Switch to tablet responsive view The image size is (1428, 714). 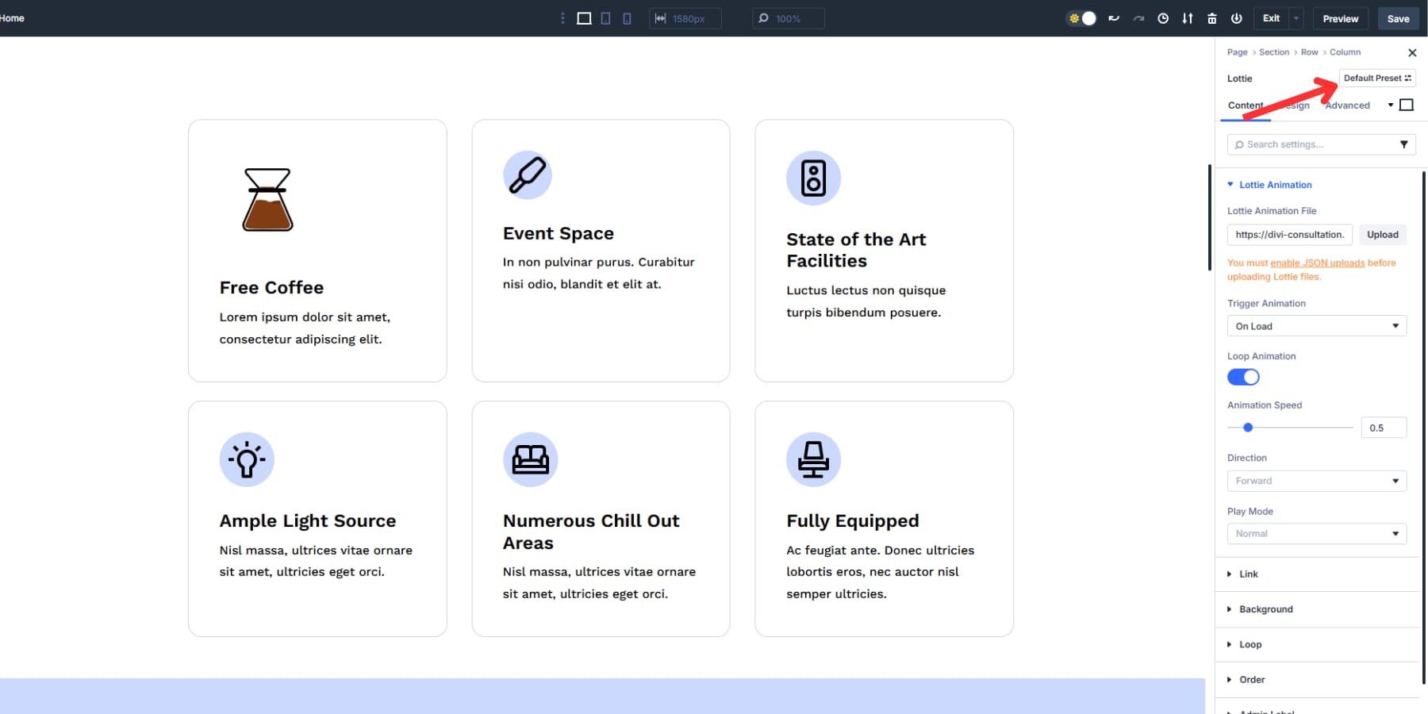tap(605, 18)
